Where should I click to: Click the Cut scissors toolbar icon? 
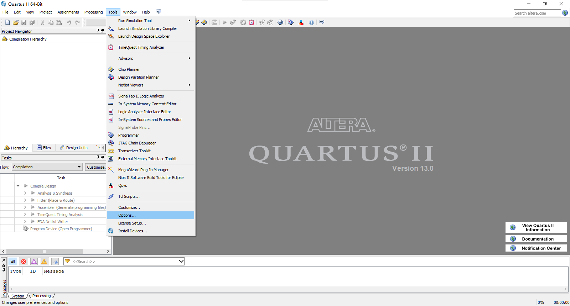click(42, 22)
